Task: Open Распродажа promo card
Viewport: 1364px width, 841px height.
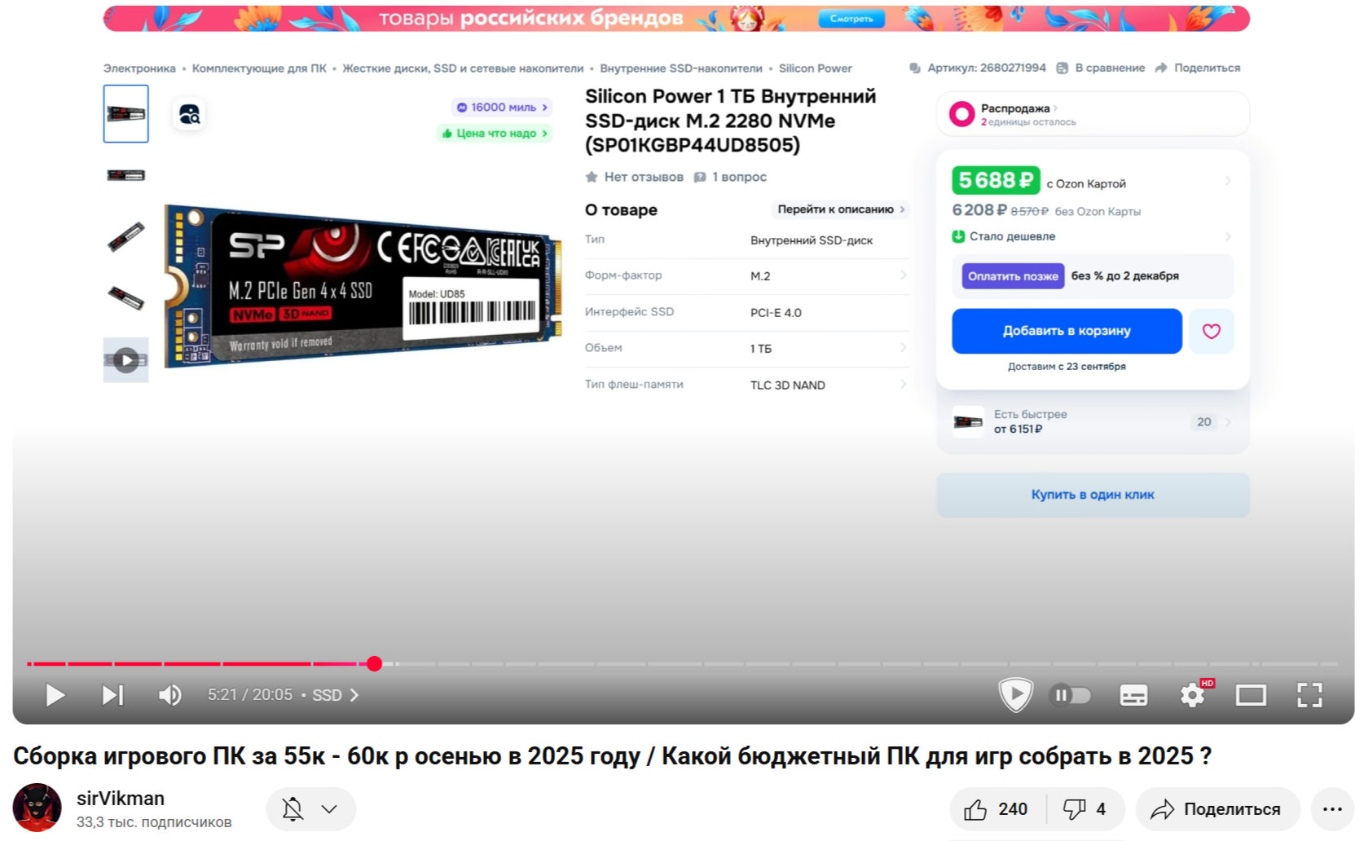Action: click(x=1093, y=114)
